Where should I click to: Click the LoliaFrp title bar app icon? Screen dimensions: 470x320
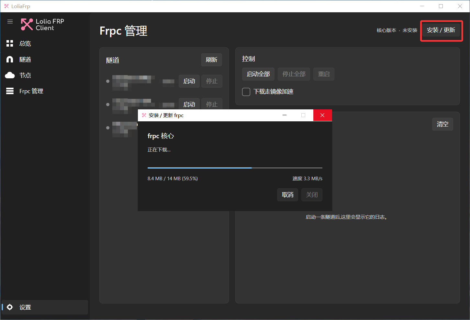tap(6, 6)
